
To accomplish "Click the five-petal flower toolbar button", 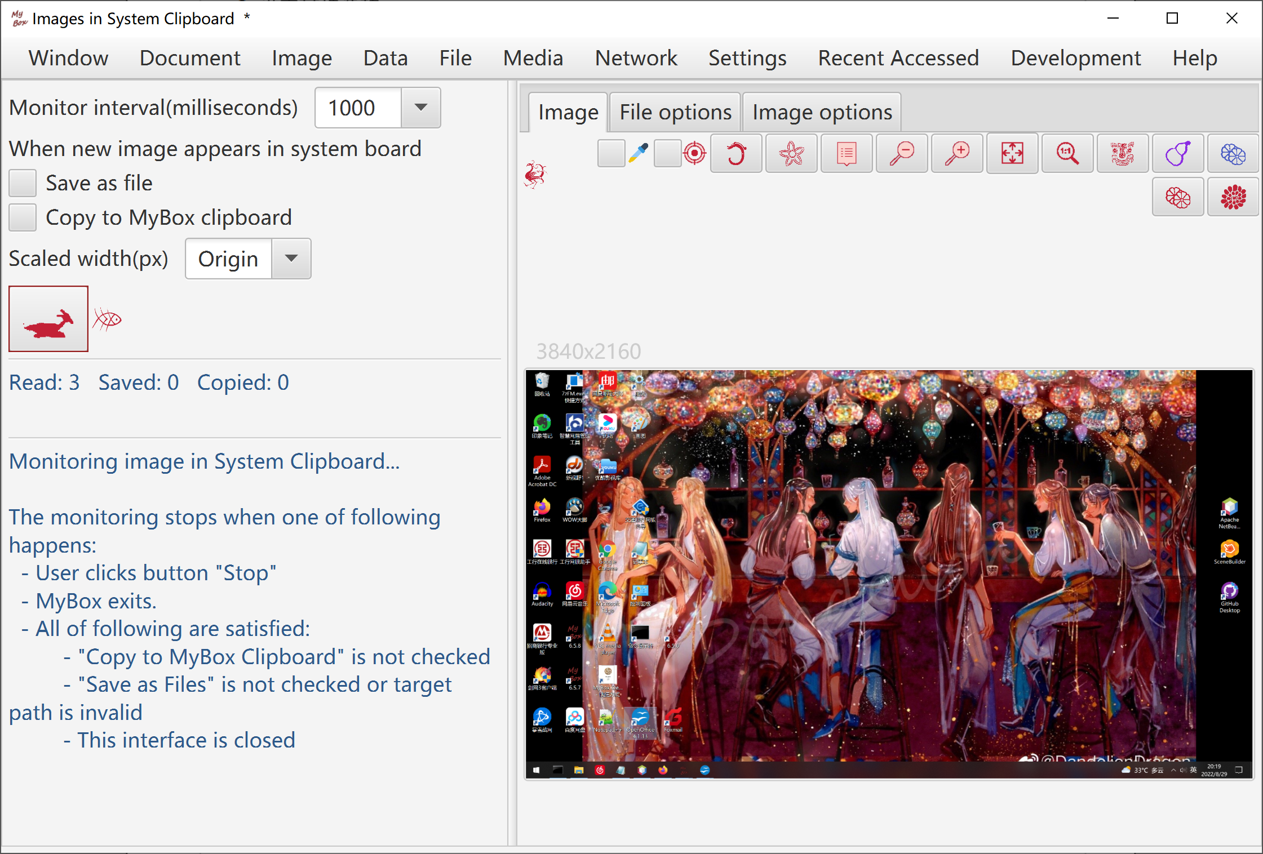I will (791, 153).
